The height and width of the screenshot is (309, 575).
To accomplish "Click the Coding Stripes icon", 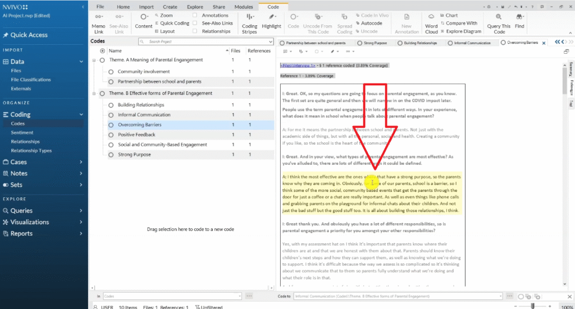I will (249, 19).
